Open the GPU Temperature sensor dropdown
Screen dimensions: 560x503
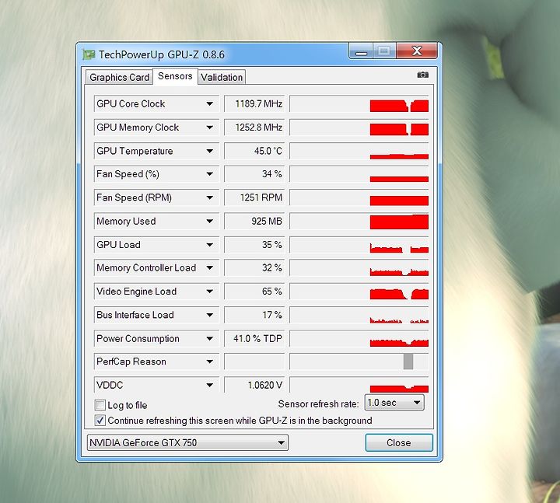click(210, 151)
